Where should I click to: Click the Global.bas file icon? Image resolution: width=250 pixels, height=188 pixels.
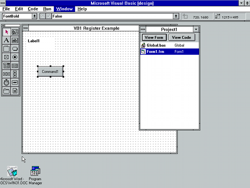(x=143, y=45)
